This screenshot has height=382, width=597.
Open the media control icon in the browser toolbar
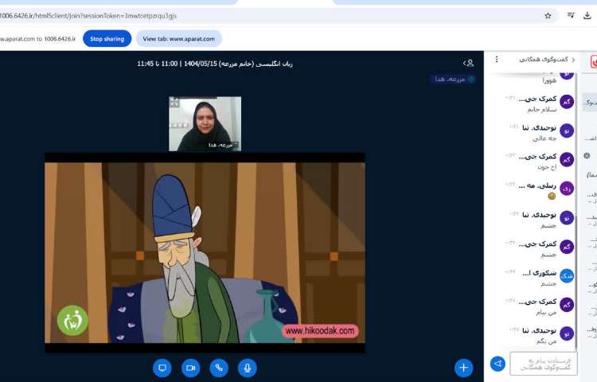pyautogui.click(x=571, y=16)
